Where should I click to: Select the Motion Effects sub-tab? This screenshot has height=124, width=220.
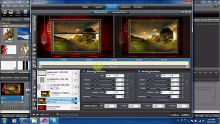(x=100, y=12)
